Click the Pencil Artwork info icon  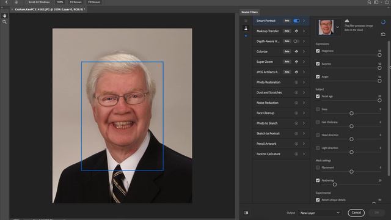coord(296,144)
